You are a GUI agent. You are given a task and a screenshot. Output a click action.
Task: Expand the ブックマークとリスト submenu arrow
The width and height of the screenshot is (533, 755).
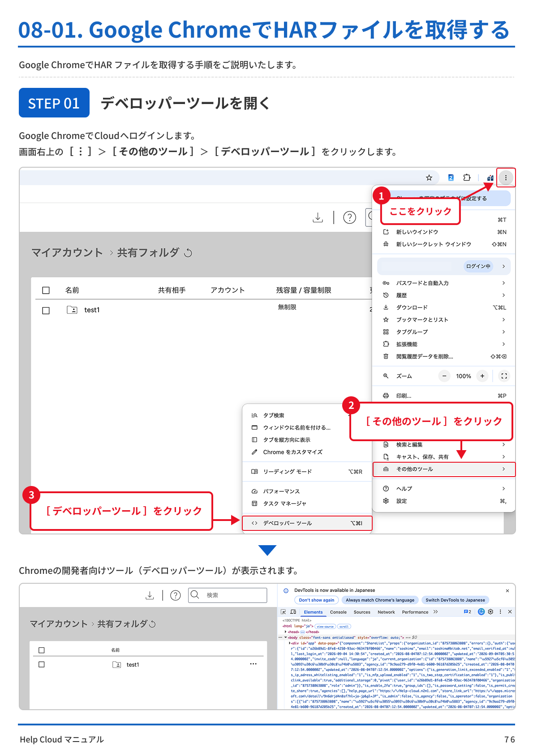pos(503,320)
